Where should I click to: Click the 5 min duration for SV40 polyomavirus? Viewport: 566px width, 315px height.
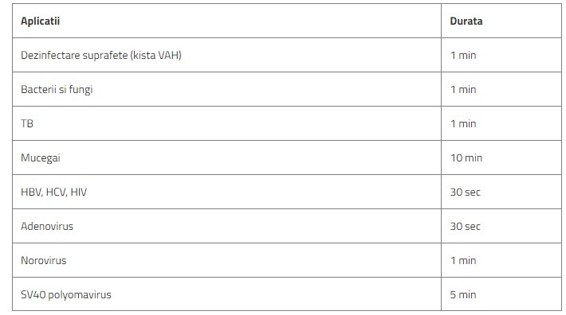463,294
